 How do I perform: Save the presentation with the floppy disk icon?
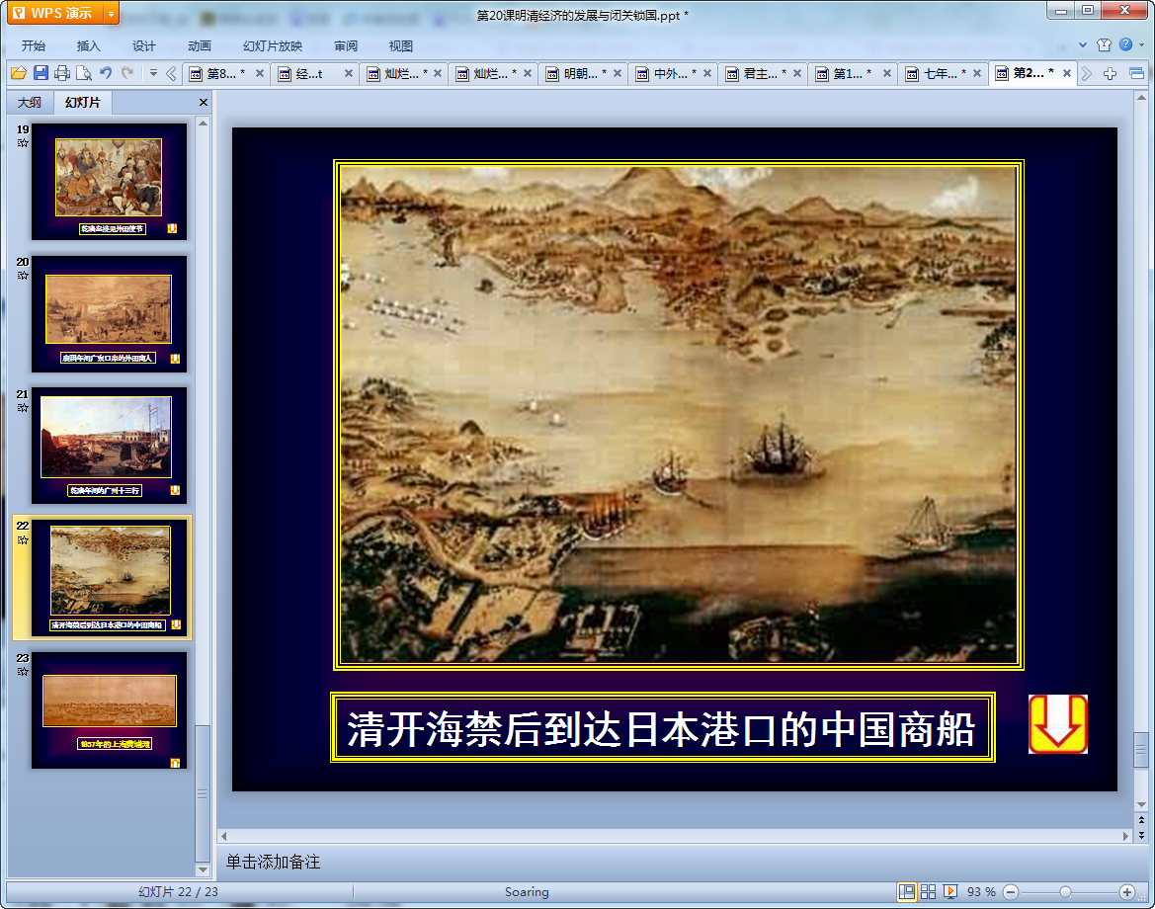(x=41, y=73)
